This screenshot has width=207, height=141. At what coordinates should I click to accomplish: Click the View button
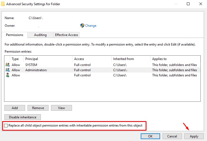tap(61, 108)
